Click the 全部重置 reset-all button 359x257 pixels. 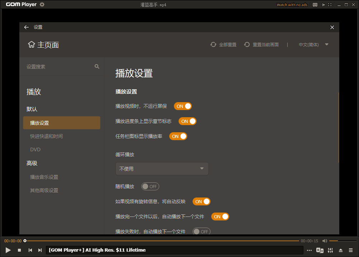223,44
